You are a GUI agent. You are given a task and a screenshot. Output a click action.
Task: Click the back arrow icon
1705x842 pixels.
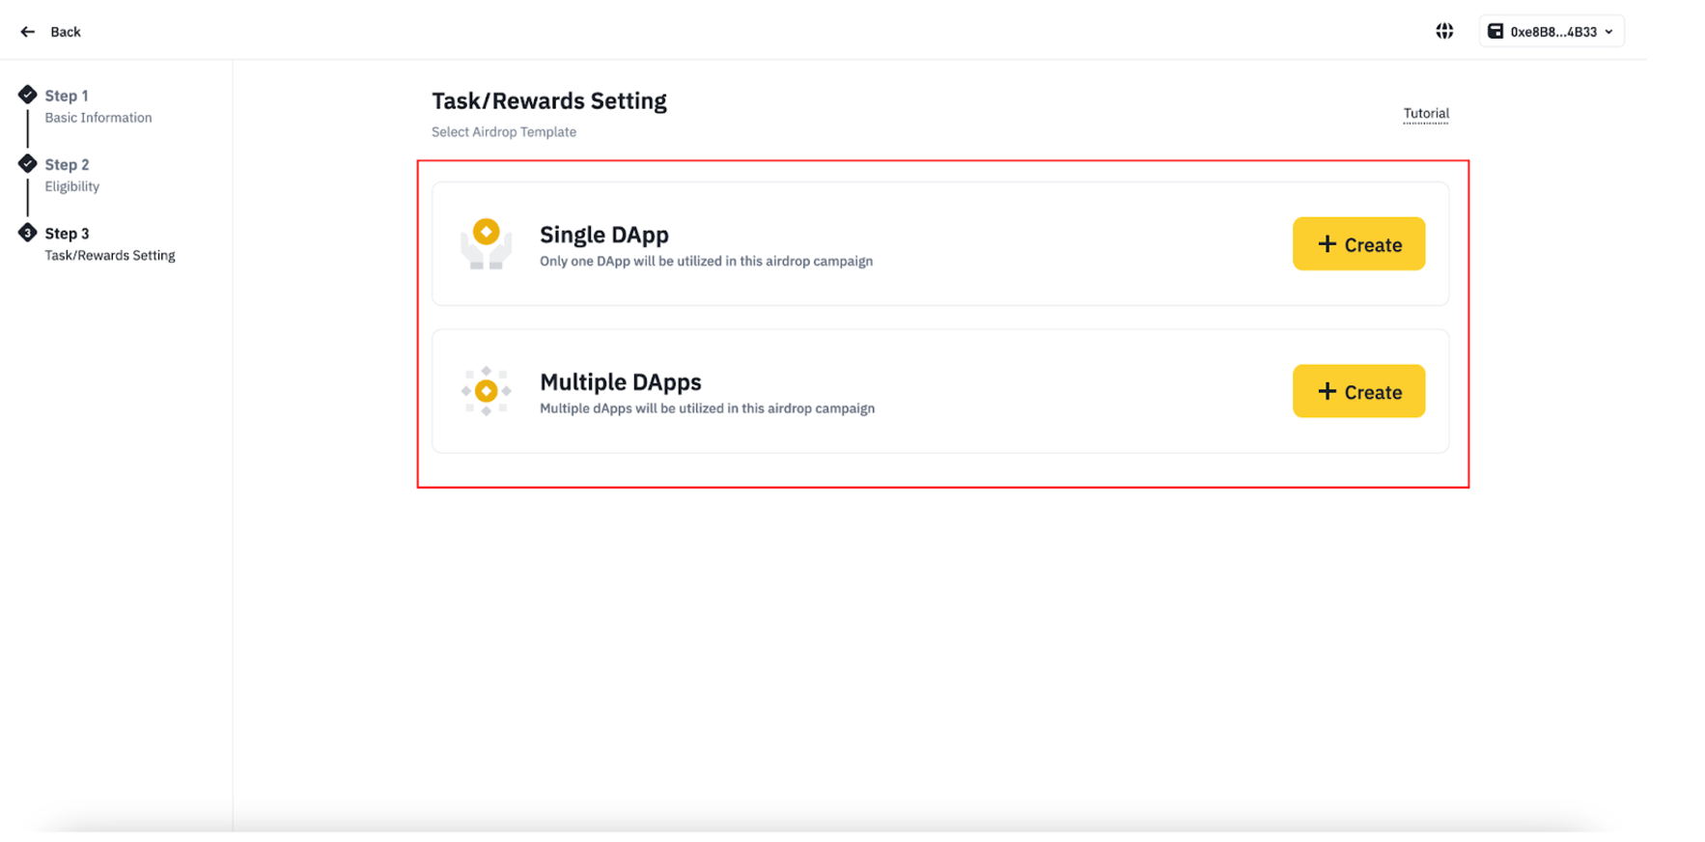[28, 32]
